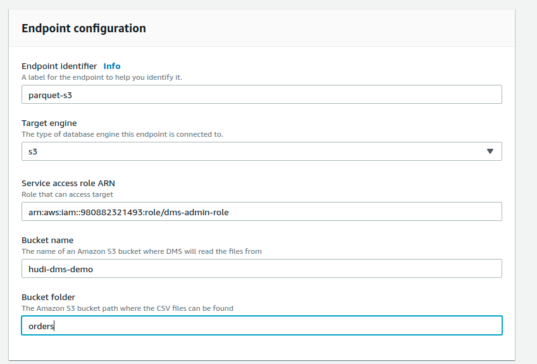Click the Bucket folder field containing orders

point(261,325)
